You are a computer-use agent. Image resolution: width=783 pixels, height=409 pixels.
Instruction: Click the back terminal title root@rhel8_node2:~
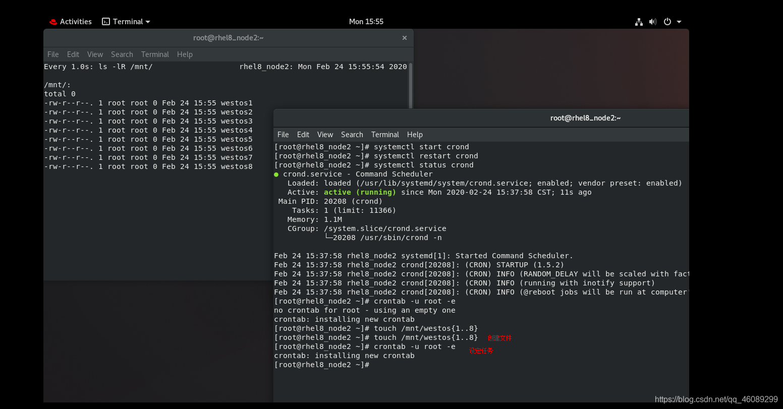pyautogui.click(x=228, y=38)
